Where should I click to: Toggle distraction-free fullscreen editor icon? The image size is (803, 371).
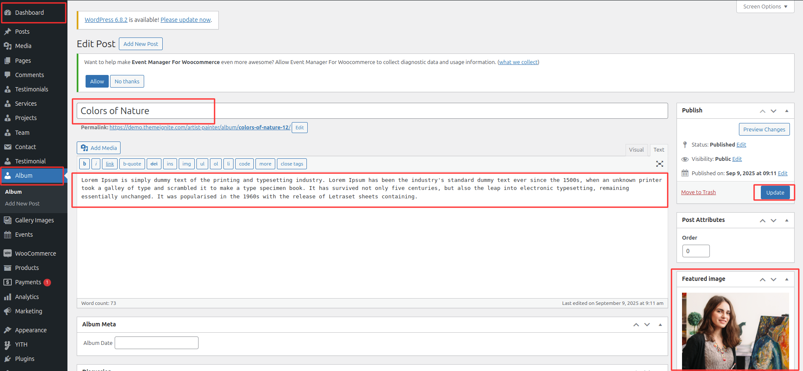pos(660,164)
